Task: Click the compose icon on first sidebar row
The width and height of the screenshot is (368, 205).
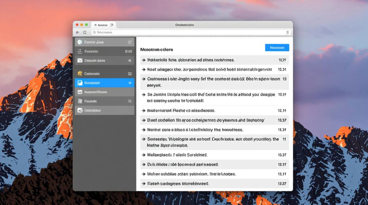Action: [130, 42]
